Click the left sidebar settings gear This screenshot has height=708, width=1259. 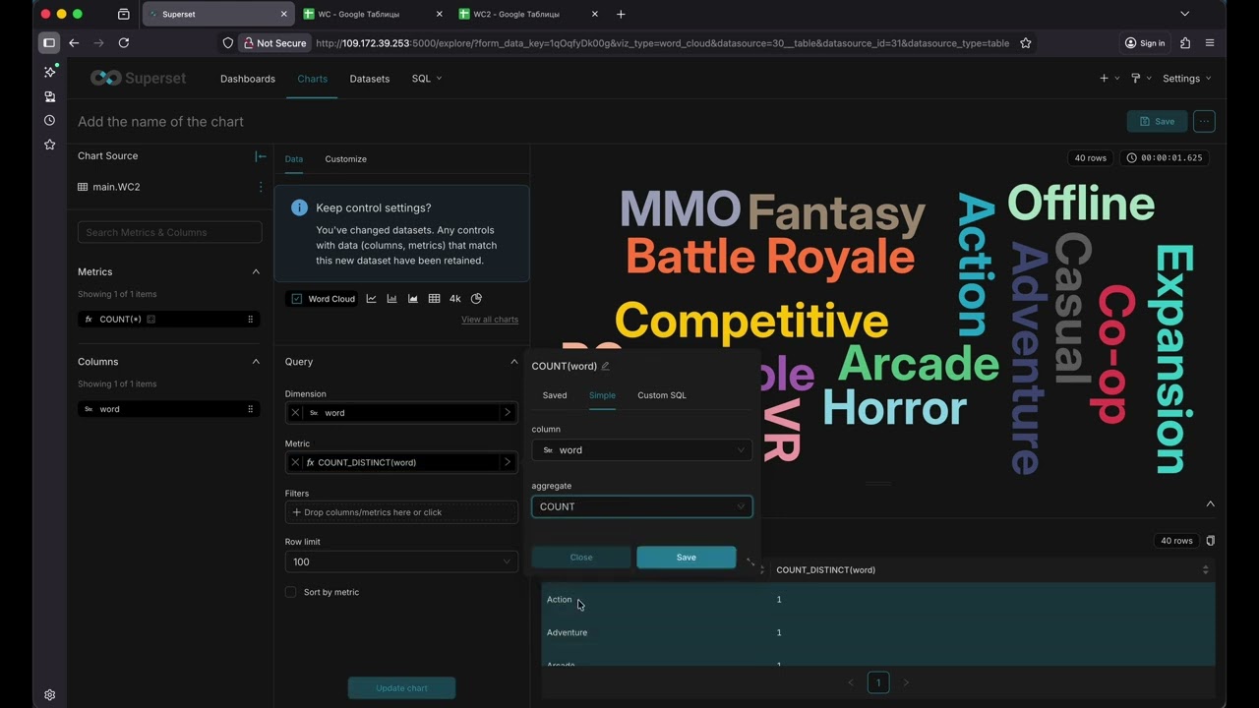coord(49,694)
